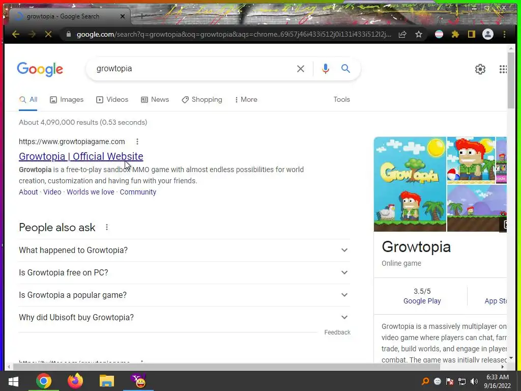Bookmark this page with the star icon
Screen dimensions: 521x391
coord(419,34)
